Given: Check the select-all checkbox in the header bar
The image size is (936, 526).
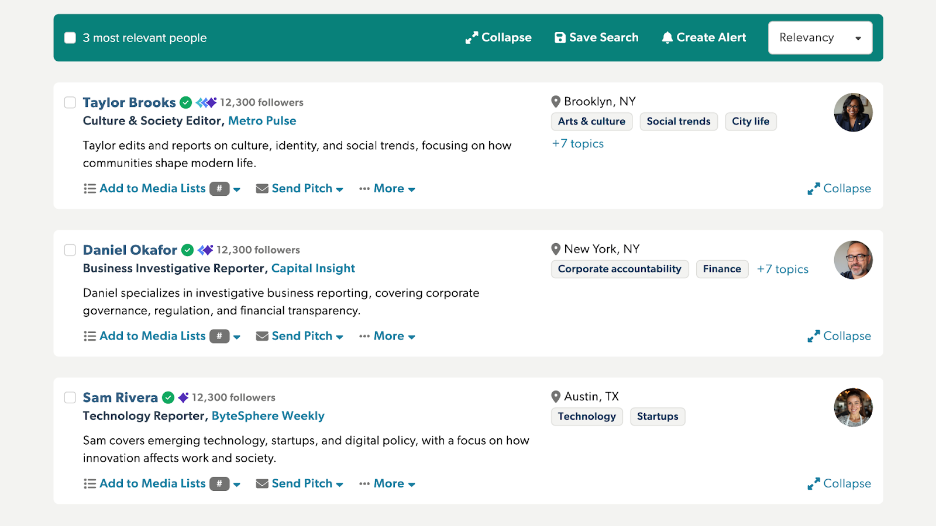Looking at the screenshot, I should [x=70, y=37].
